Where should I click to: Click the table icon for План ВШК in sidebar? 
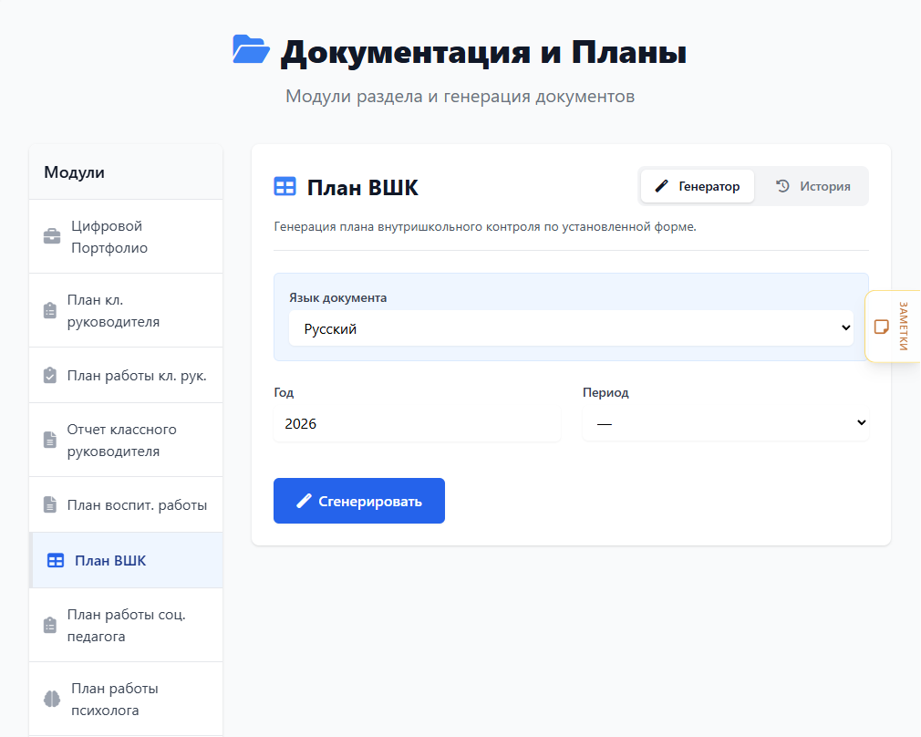click(x=56, y=560)
